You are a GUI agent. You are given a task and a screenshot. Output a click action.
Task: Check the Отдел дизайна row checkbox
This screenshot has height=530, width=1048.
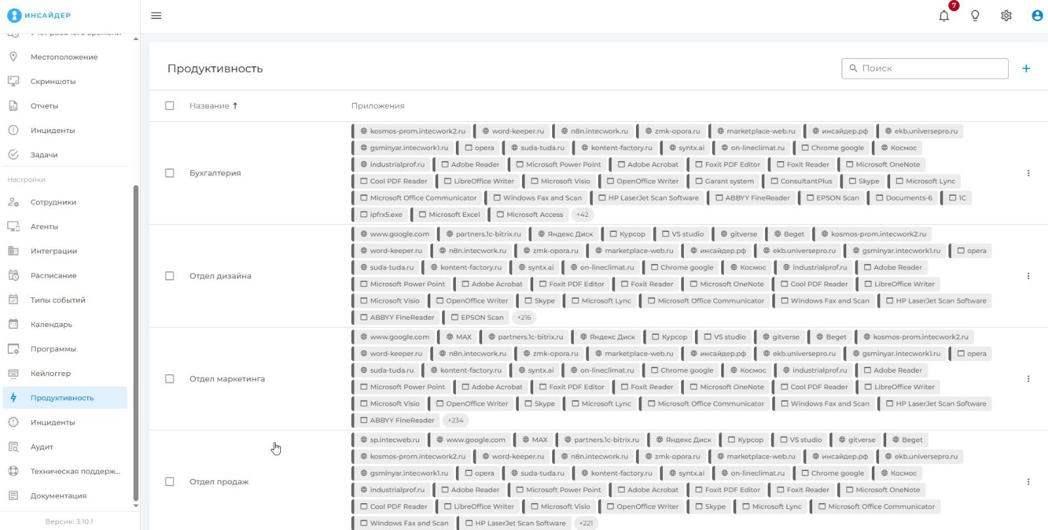pyautogui.click(x=170, y=276)
